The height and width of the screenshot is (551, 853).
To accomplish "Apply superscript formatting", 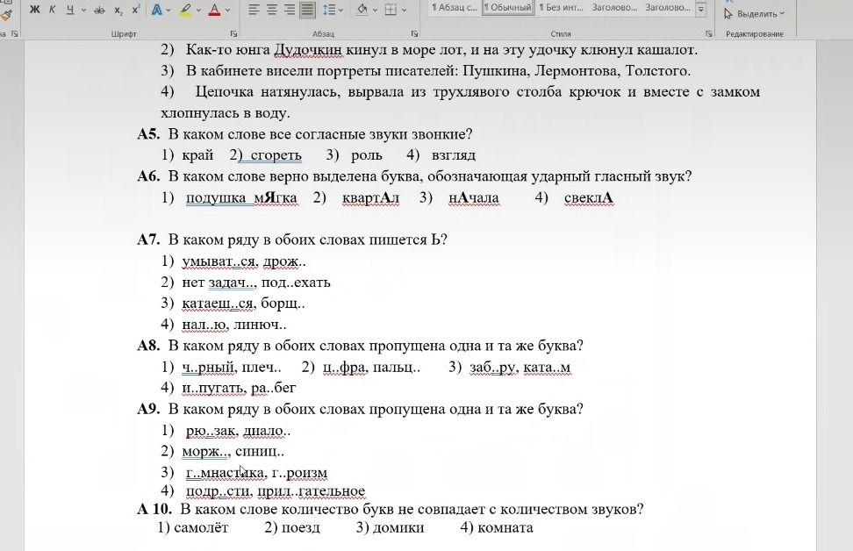I will click(x=135, y=10).
